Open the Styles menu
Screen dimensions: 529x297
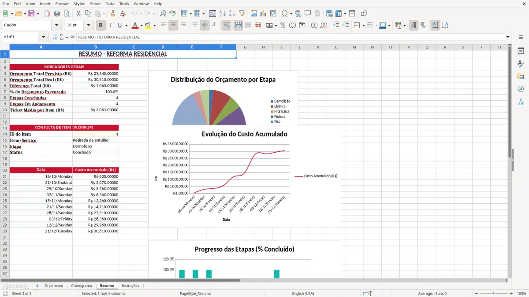[79, 4]
